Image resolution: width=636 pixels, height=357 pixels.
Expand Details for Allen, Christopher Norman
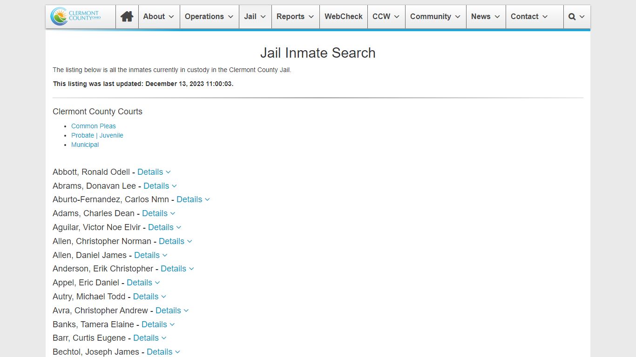pyautogui.click(x=176, y=241)
